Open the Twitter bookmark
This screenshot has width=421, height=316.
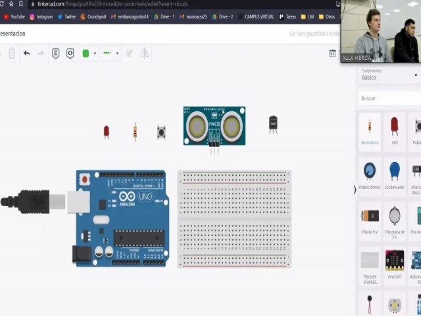[66, 16]
